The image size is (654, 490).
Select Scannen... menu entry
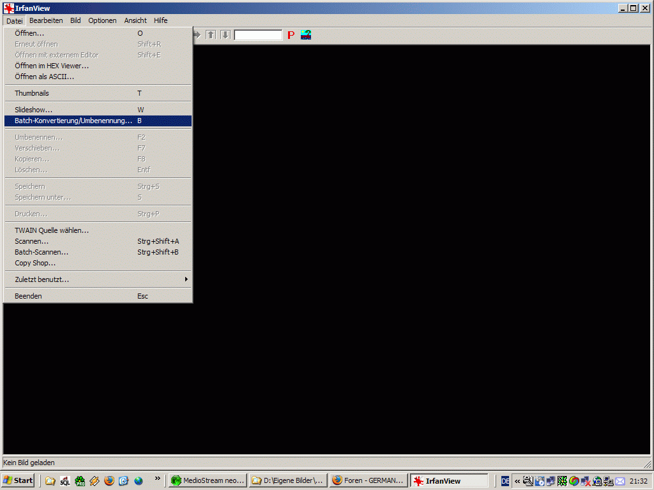98,241
